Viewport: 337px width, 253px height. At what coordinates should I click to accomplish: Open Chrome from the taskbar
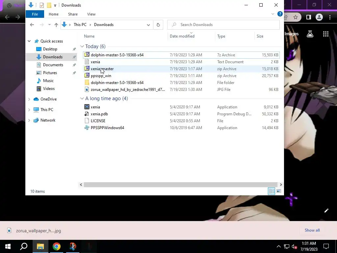coord(57,246)
